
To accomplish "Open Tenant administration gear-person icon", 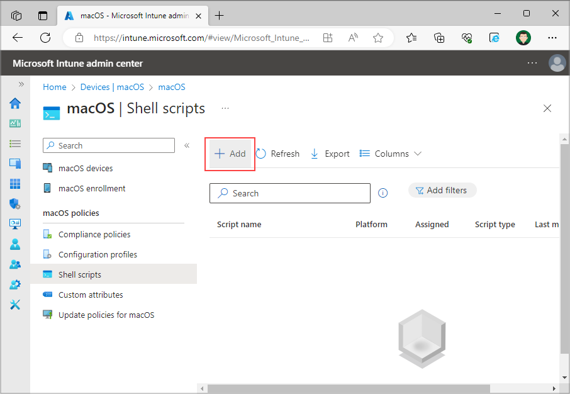I will 15,284.
